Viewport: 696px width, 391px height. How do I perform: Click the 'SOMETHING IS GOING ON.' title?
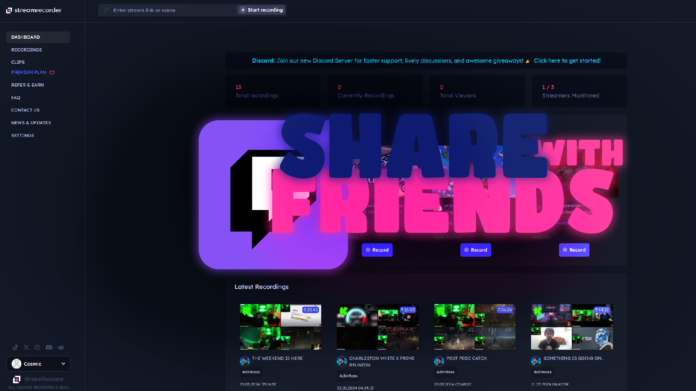(573, 358)
